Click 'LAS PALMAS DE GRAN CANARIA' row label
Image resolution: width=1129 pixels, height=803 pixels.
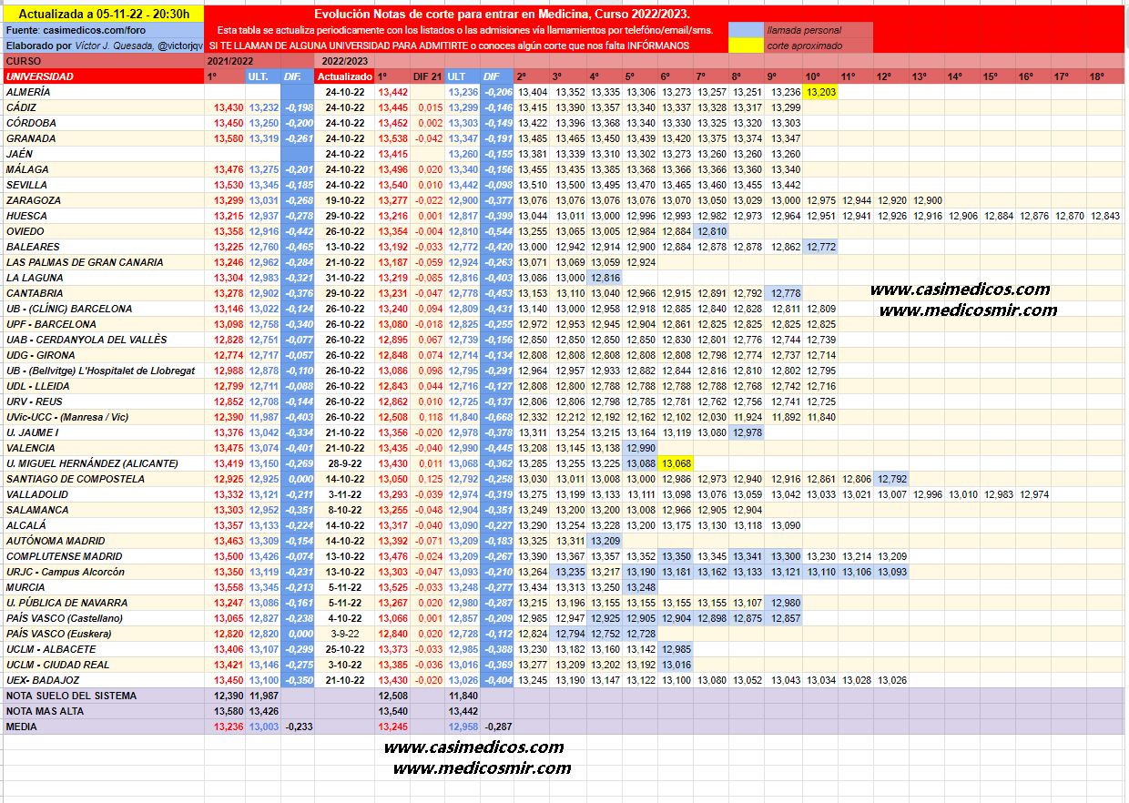[x=104, y=262]
